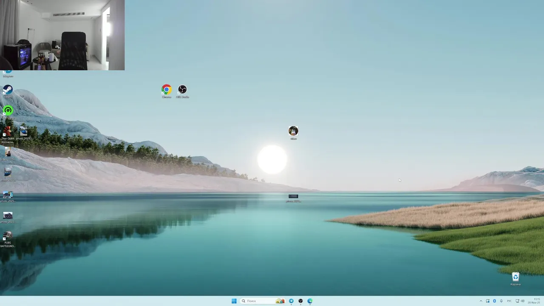Open network settings from the tray icon
The image size is (544, 306).
[x=517, y=301]
